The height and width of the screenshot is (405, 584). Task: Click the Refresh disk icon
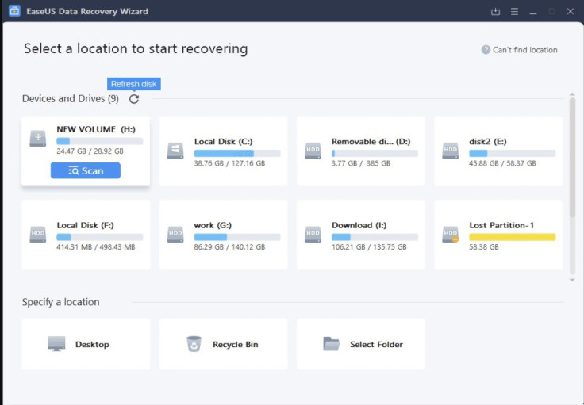pos(134,99)
